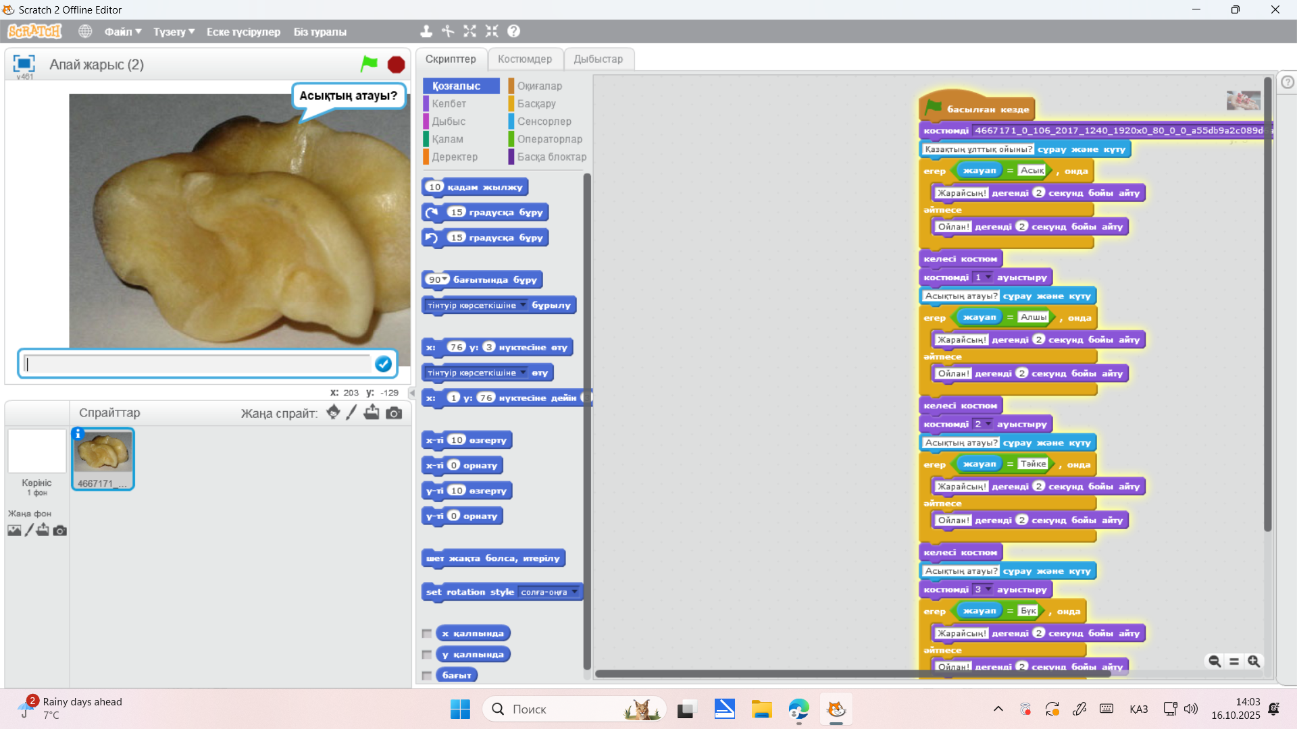Screen dimensions: 1297x729
Task: Select the duplicate stamp tool in toolbar
Action: [426, 31]
